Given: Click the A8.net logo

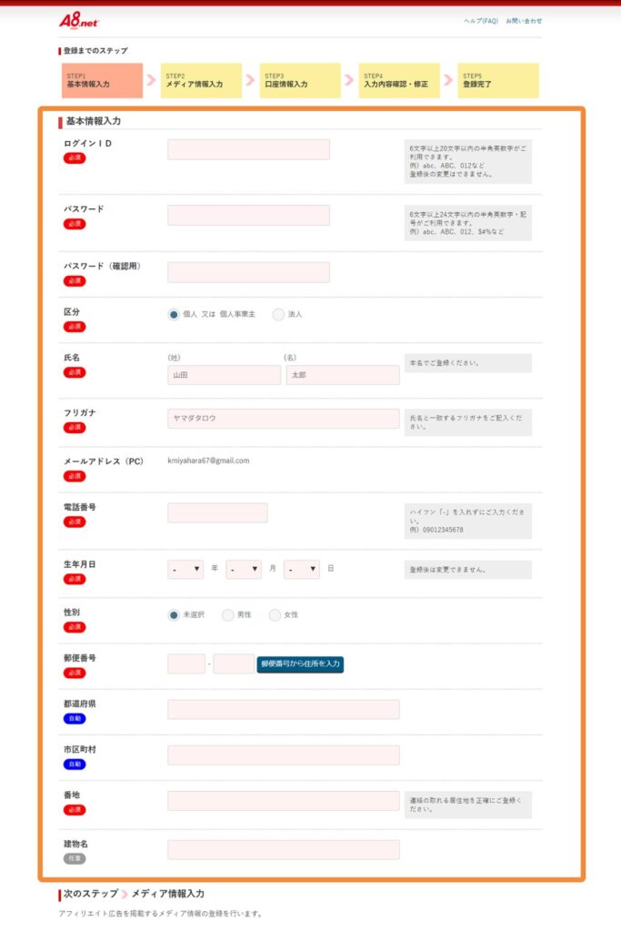Looking at the screenshot, I should (x=78, y=20).
